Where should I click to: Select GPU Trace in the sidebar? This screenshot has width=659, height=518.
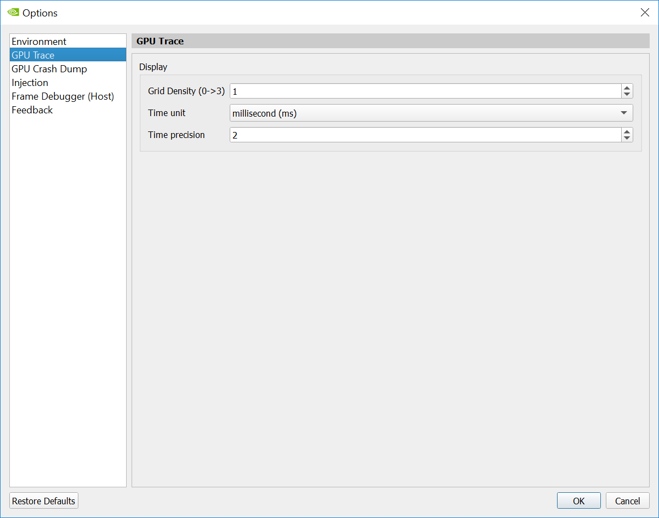[33, 55]
